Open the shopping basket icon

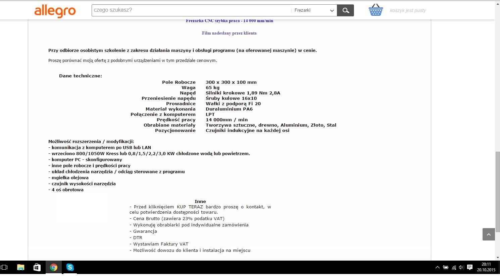[x=376, y=10]
